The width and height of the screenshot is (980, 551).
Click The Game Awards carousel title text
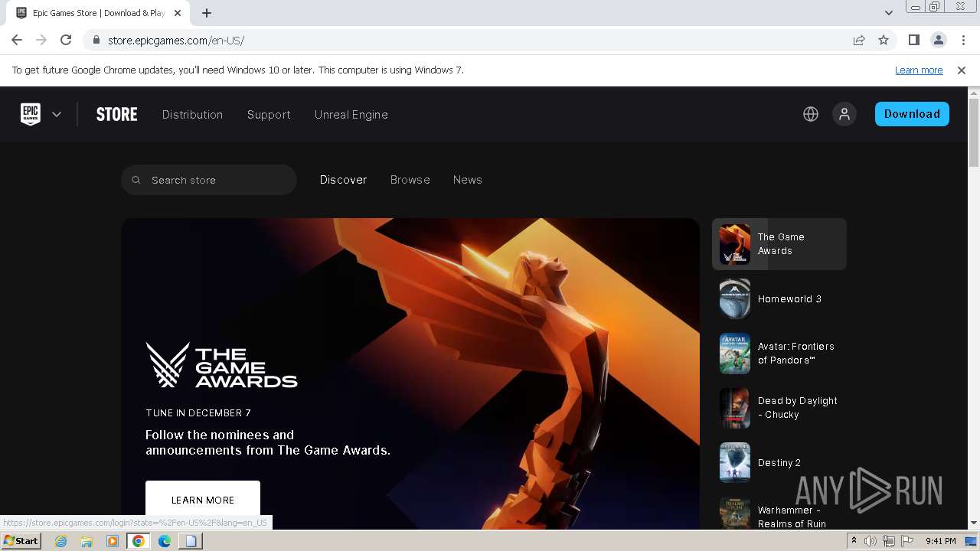[781, 244]
